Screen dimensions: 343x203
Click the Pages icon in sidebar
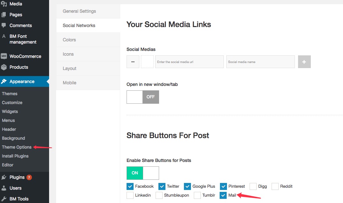(4, 15)
